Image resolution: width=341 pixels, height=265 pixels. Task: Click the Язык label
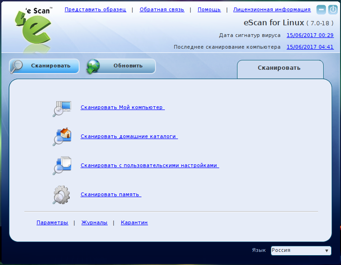click(x=259, y=250)
